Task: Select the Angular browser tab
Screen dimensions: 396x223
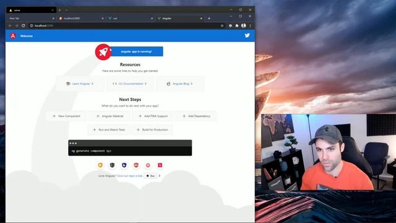Action: (x=179, y=19)
